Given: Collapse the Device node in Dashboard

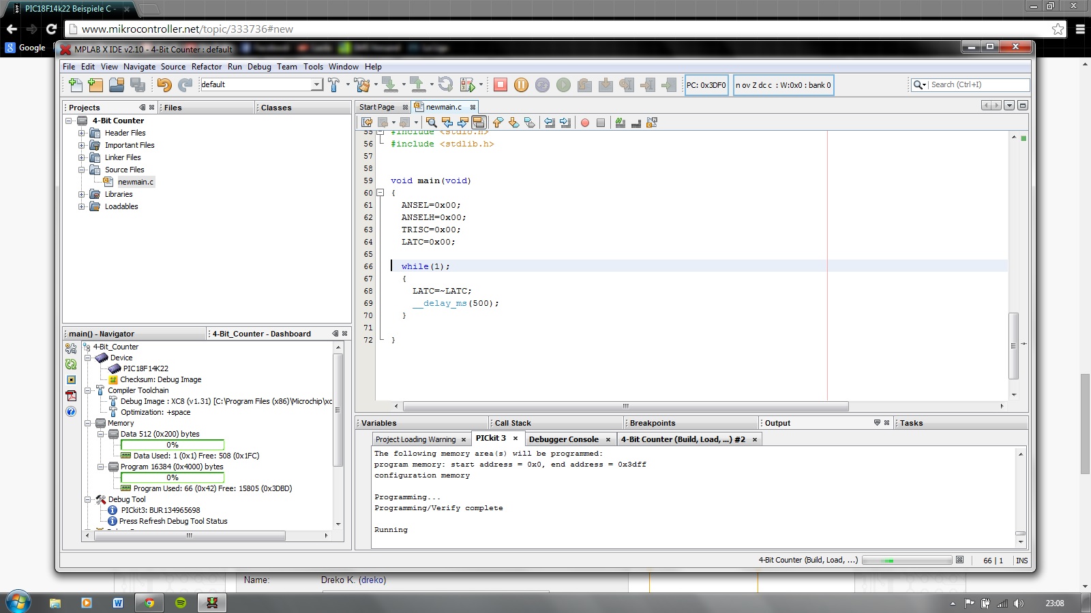Looking at the screenshot, I should [x=88, y=358].
